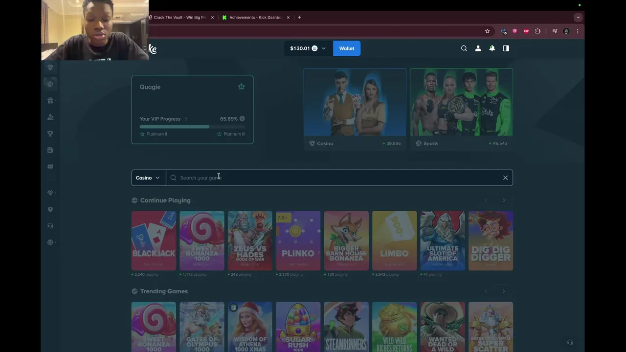Open the user profile icon
Screen dimensions: 626x352
tap(478, 48)
